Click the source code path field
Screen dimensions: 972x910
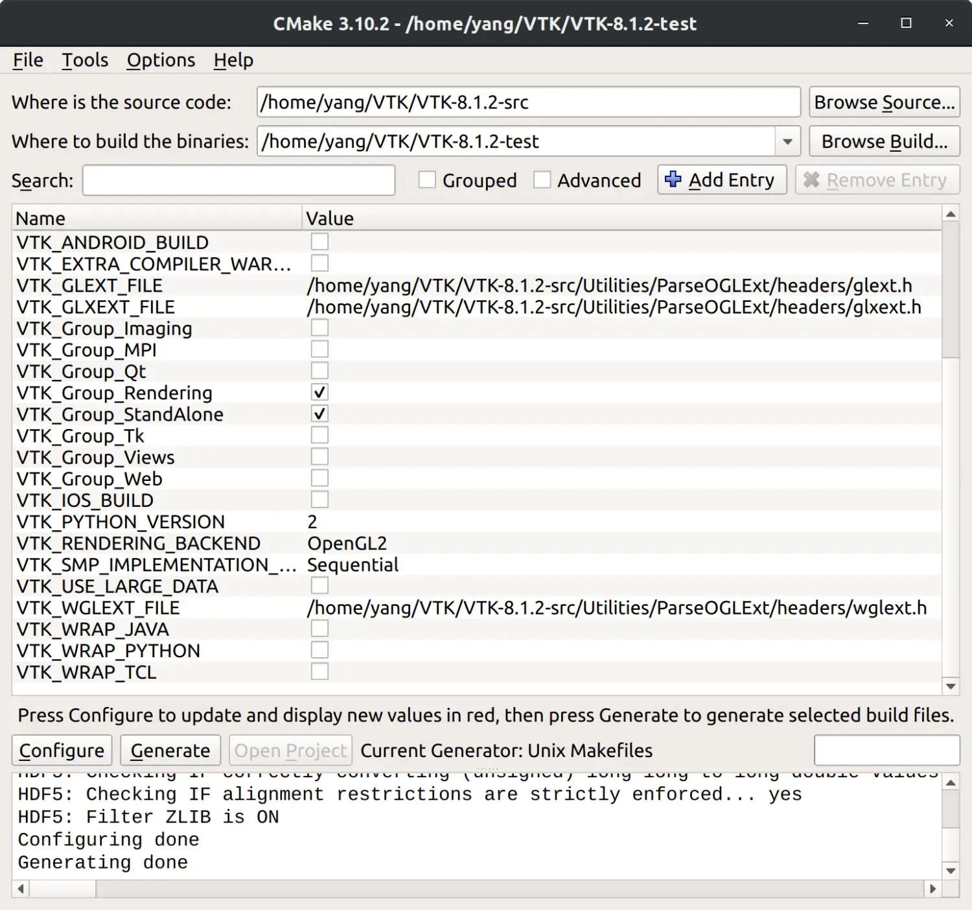(x=529, y=102)
